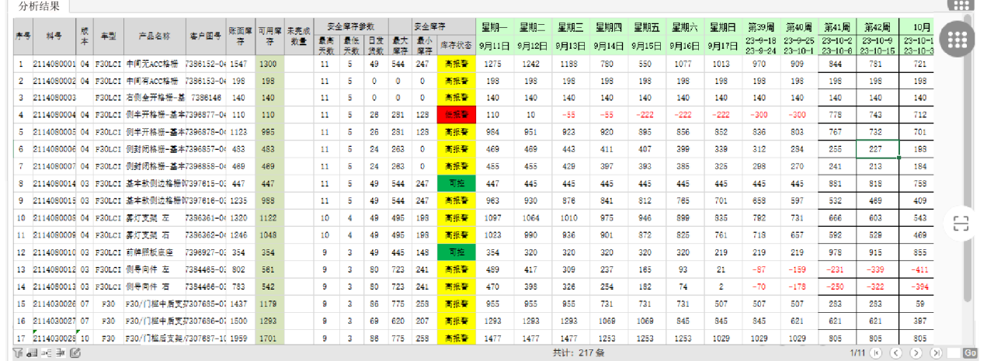Image resolution: width=994 pixels, height=361 pixels.
Task: Go to previous page of results
Action: tap(895, 353)
